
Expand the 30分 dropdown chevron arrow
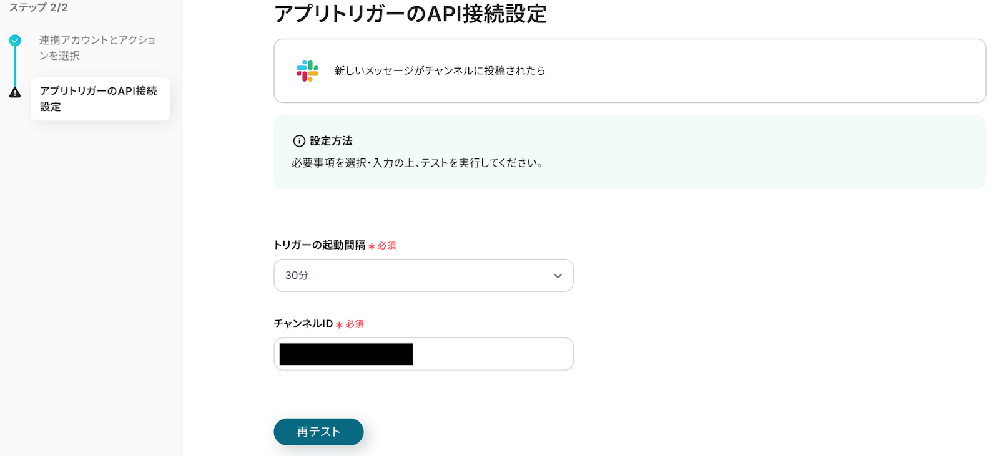pos(558,276)
